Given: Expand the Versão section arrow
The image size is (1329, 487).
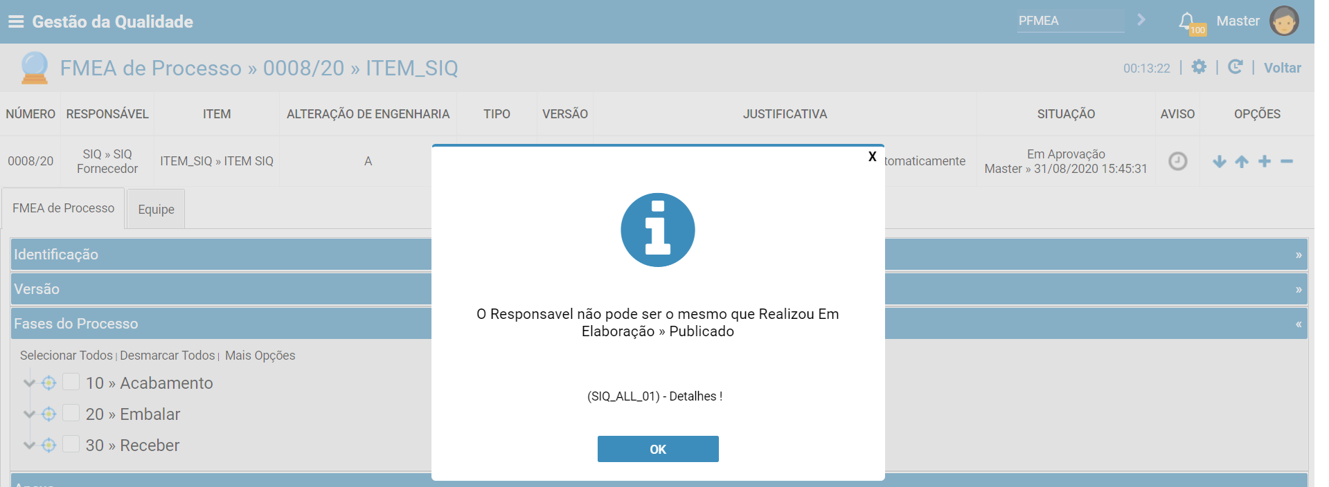Looking at the screenshot, I should [x=1299, y=289].
